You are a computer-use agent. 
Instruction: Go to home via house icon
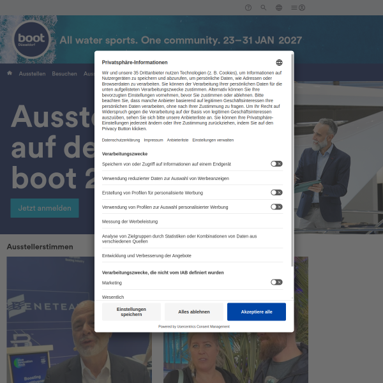[10, 73]
